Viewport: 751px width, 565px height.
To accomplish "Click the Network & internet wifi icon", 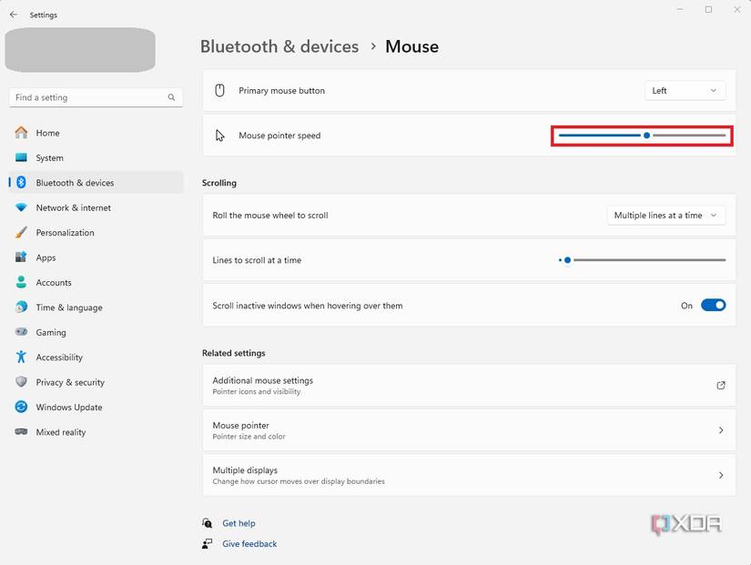I will [x=21, y=207].
